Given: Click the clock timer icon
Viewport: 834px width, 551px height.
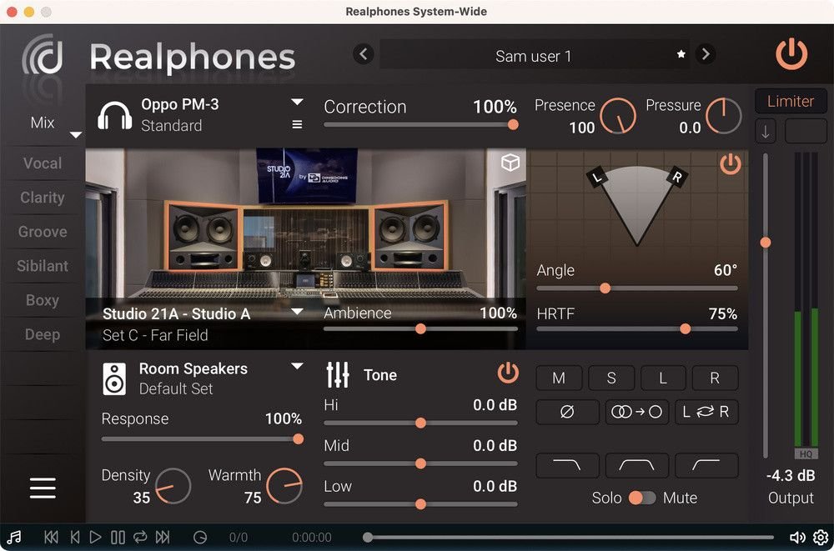Looking at the screenshot, I should [x=200, y=537].
